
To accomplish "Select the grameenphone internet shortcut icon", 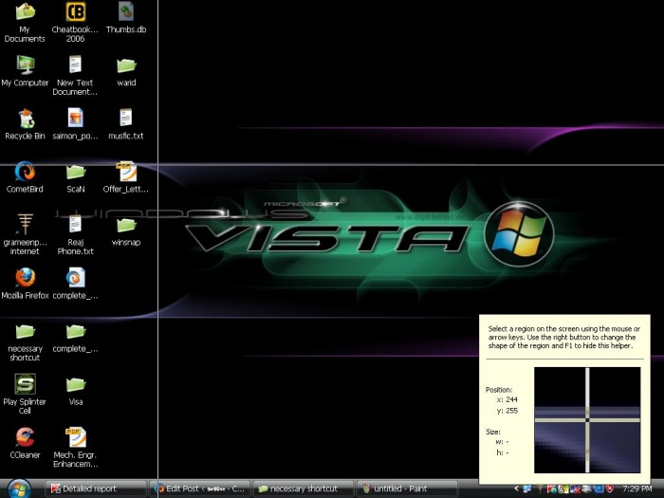I will 25,226.
